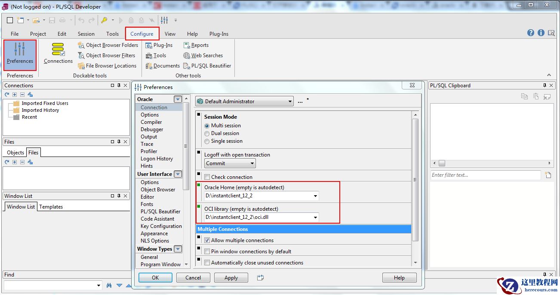Click the preferences sliders icon in quick-access bar
This screenshot has width=560, height=295.
(164, 20)
